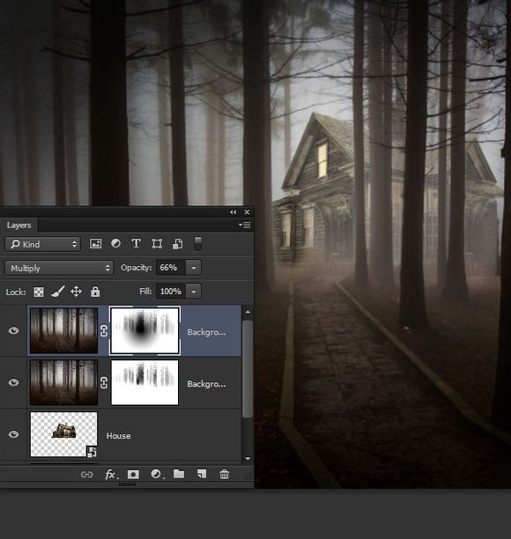This screenshot has width=511, height=539.
Task: Filter for adjustment layers icon
Action: coord(116,244)
